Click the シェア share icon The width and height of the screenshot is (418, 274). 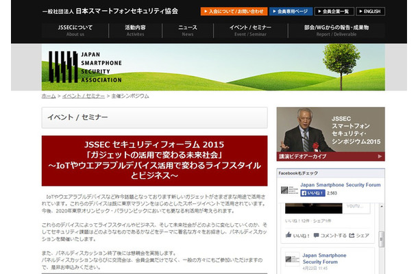pyautogui.click(x=352, y=236)
